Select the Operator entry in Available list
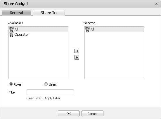 38,35
